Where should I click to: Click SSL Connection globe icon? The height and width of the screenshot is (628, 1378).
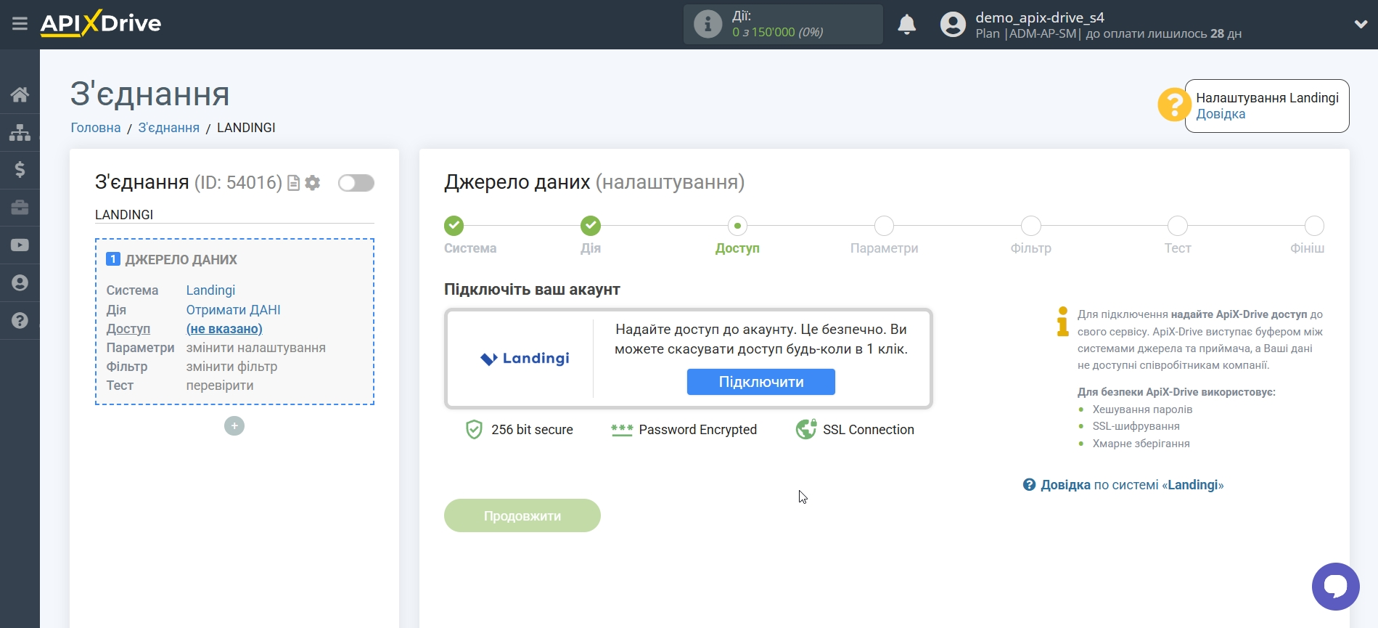(806, 430)
